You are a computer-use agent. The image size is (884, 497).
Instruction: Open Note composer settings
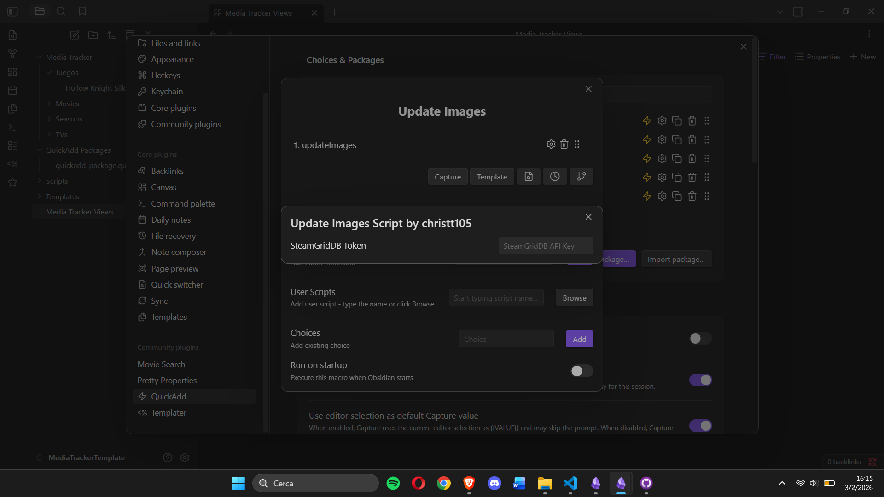pos(179,252)
